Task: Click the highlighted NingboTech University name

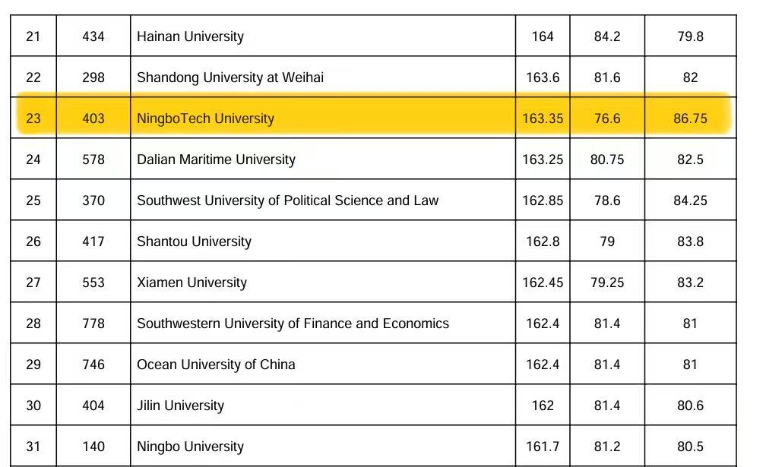Action: pos(205,118)
